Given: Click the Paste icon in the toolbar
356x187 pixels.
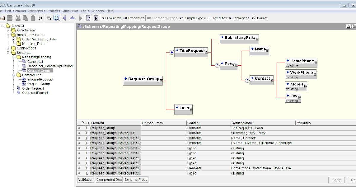Looking at the screenshot, I should (x=33, y=18).
